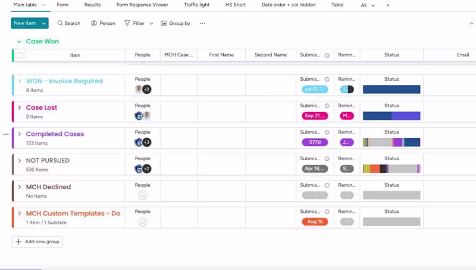Click info icon in WON Invoice Required row
The height and width of the screenshot is (270, 476).
pos(327,80)
